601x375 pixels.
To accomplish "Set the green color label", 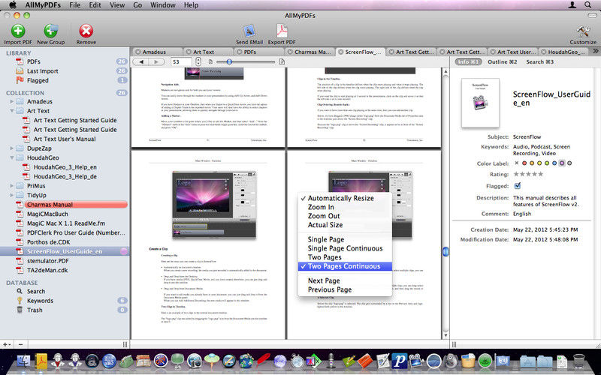I will click(x=547, y=163).
